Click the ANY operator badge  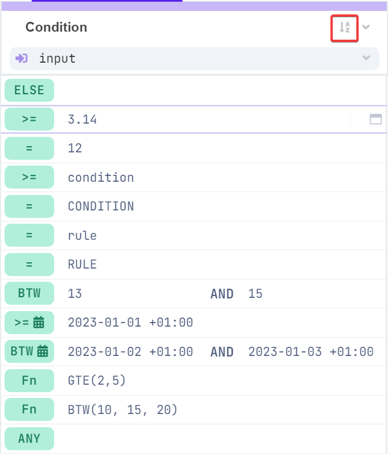coord(29,439)
